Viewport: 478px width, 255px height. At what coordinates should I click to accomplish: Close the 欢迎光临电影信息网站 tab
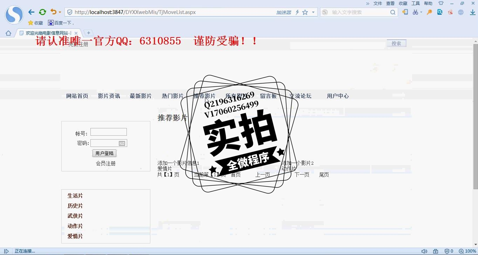pyautogui.click(x=76, y=33)
